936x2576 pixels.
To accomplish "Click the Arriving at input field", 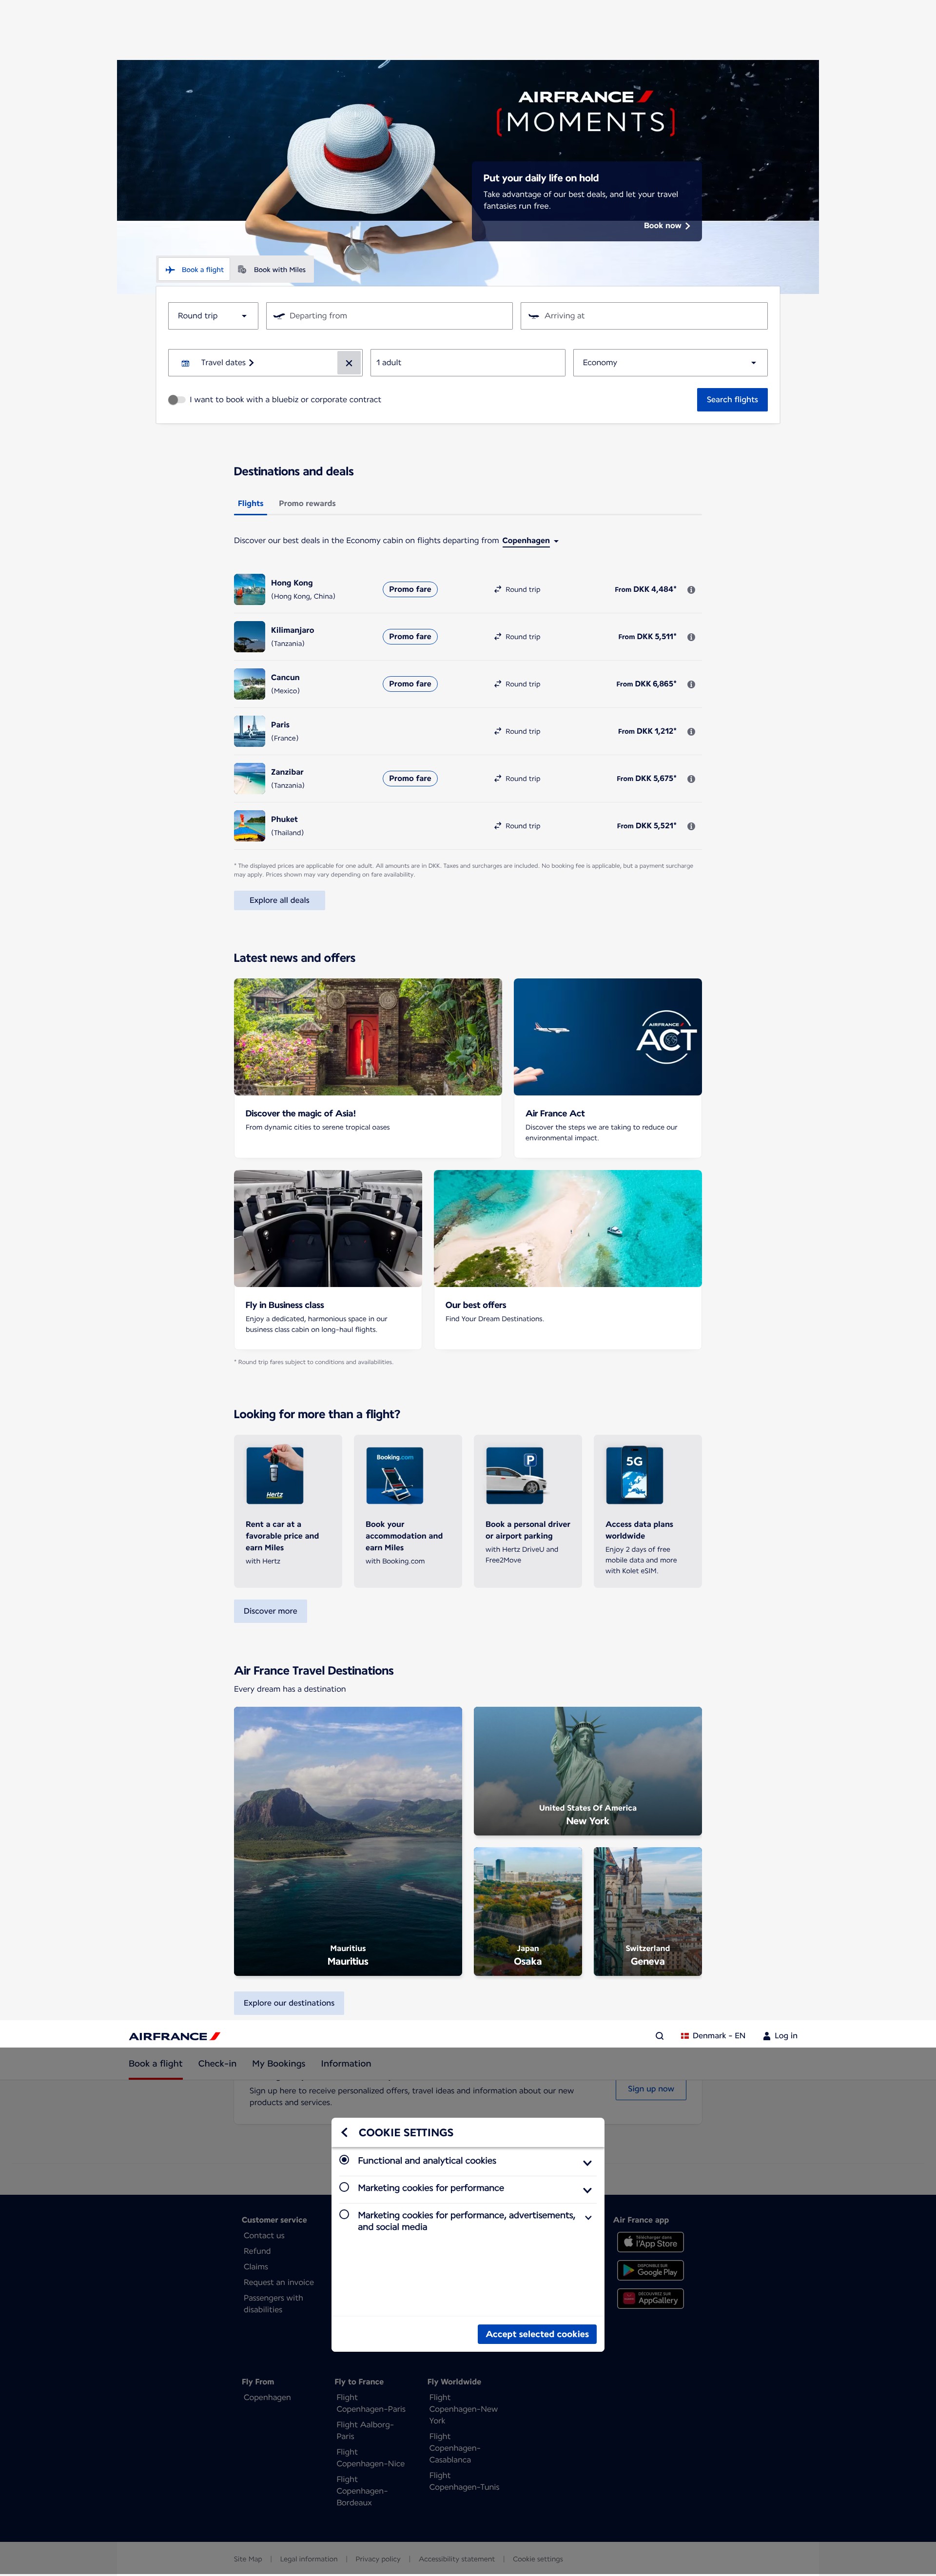I will [x=644, y=316].
